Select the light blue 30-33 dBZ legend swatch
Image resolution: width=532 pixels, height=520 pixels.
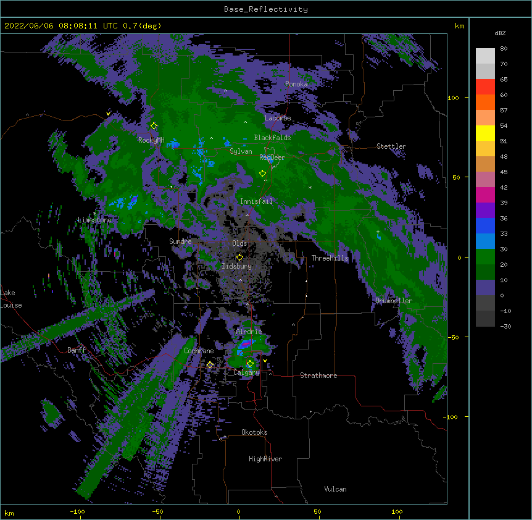[x=485, y=241]
